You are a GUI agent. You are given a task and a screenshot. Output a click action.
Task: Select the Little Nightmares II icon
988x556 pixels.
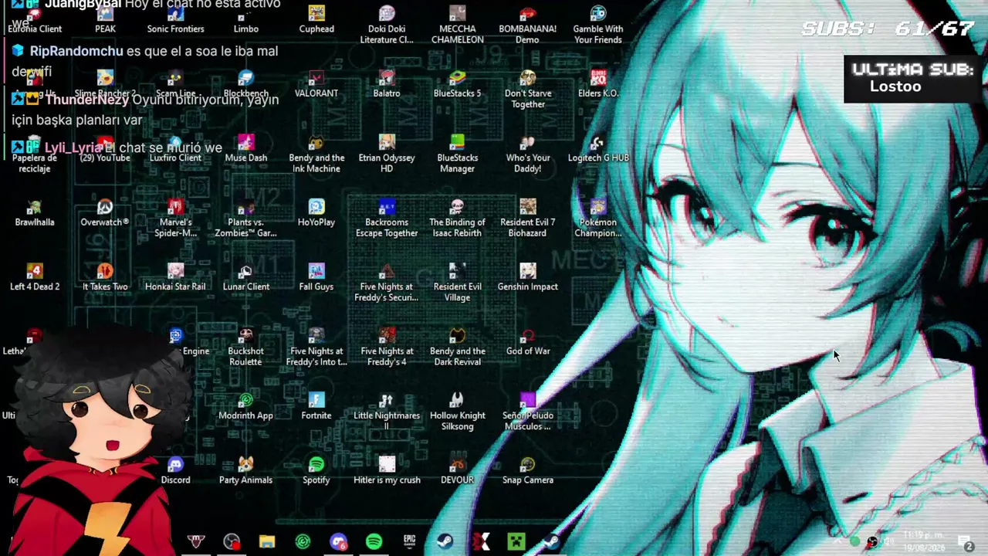(387, 411)
